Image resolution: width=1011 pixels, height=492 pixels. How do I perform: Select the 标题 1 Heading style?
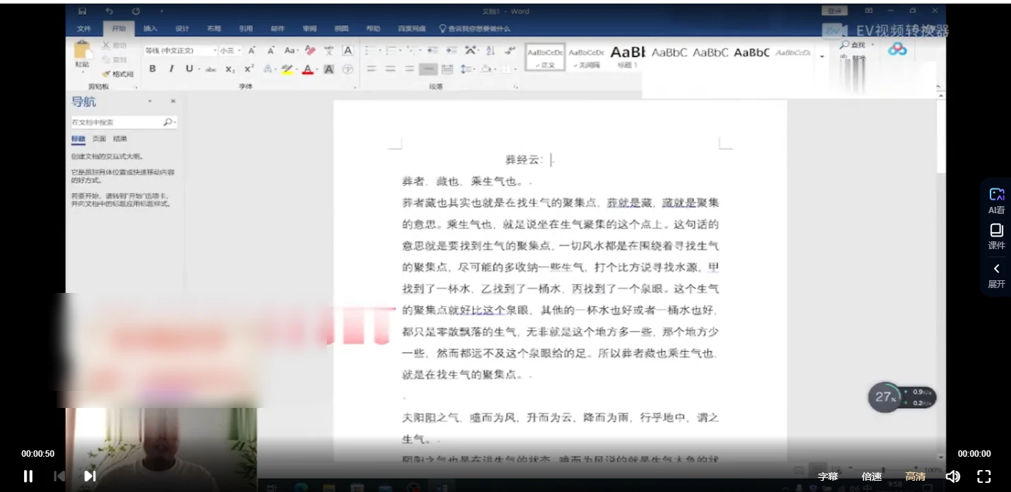pos(628,57)
